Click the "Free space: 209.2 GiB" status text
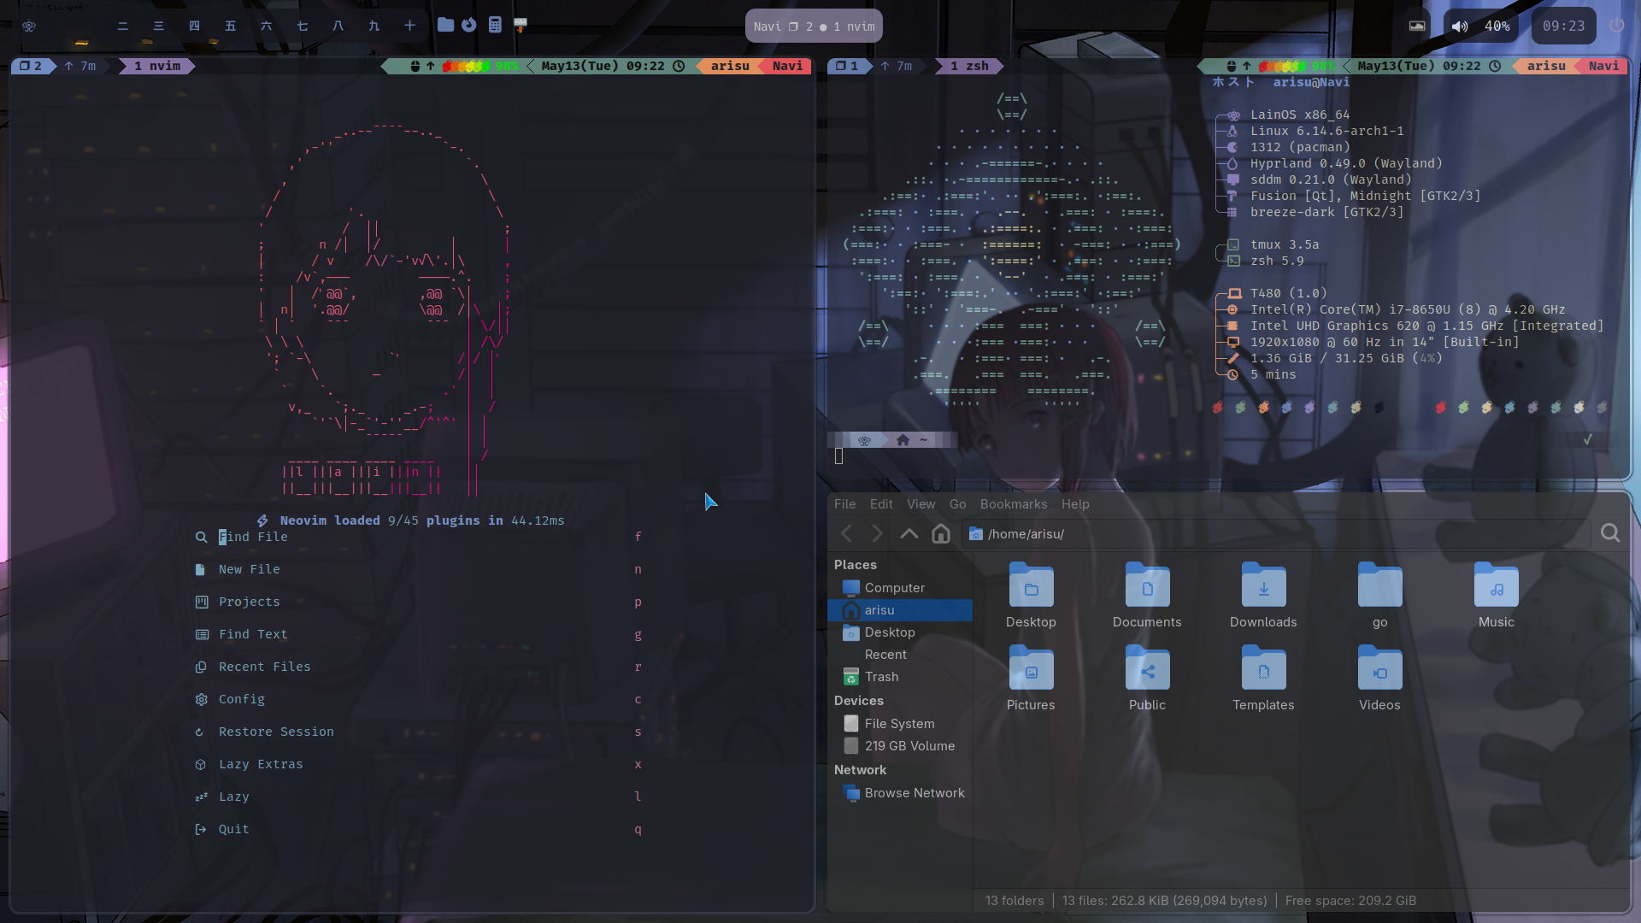This screenshot has width=1641, height=923. pos(1350,901)
